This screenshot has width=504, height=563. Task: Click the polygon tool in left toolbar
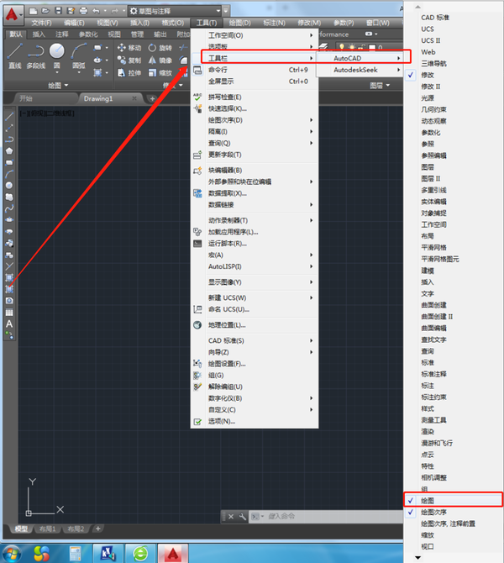(9, 150)
